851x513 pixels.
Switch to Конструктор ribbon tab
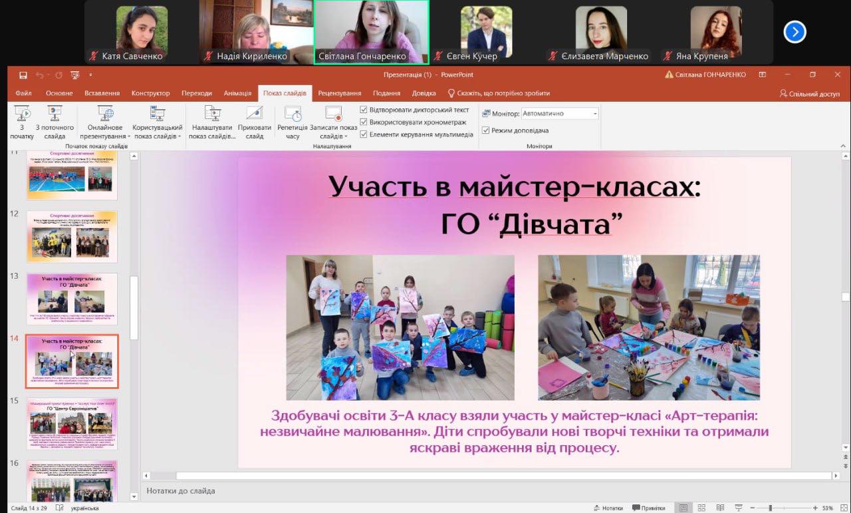pyautogui.click(x=151, y=93)
